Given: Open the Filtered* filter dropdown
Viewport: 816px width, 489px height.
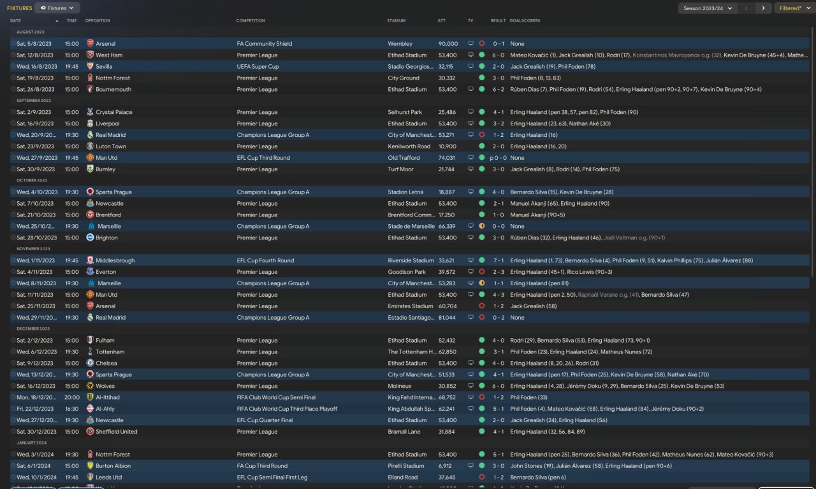Looking at the screenshot, I should [794, 8].
